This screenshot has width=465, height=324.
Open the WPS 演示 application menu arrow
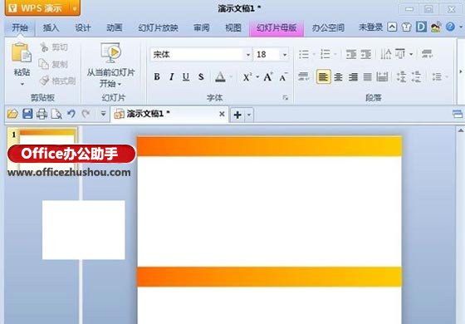(x=75, y=8)
